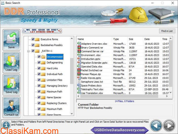
Task: Click the Find in List button
Action: [167, 31]
